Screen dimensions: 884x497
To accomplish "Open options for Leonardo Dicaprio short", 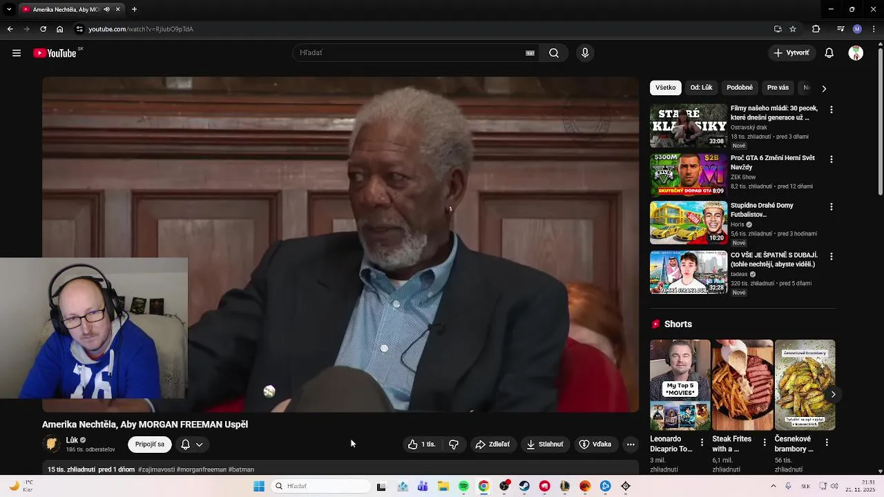I will coord(702,442).
